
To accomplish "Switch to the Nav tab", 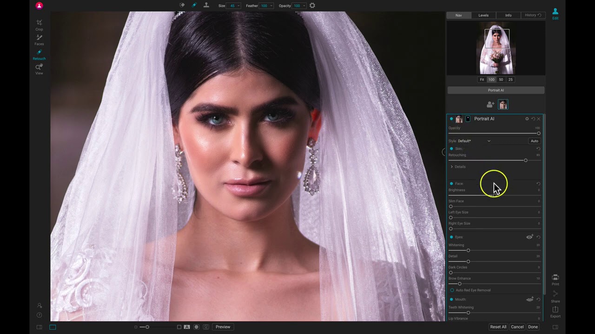I will (458, 15).
